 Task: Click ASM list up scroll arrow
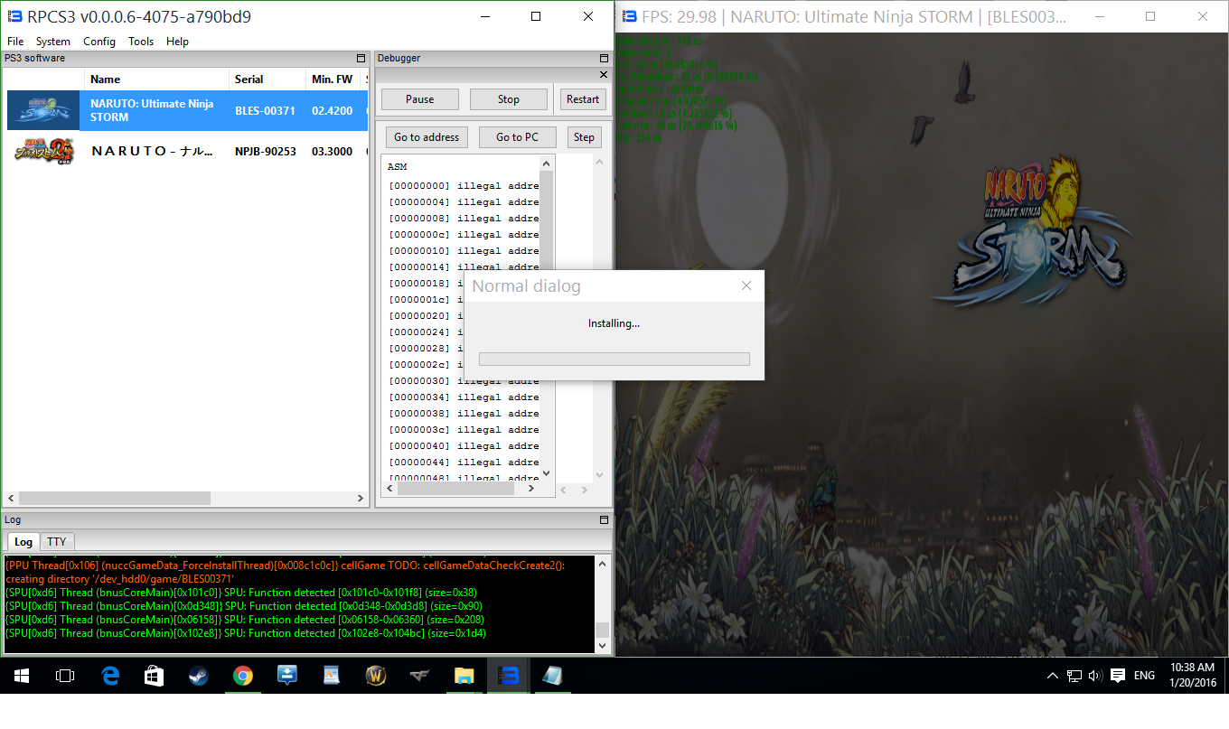pos(546,164)
